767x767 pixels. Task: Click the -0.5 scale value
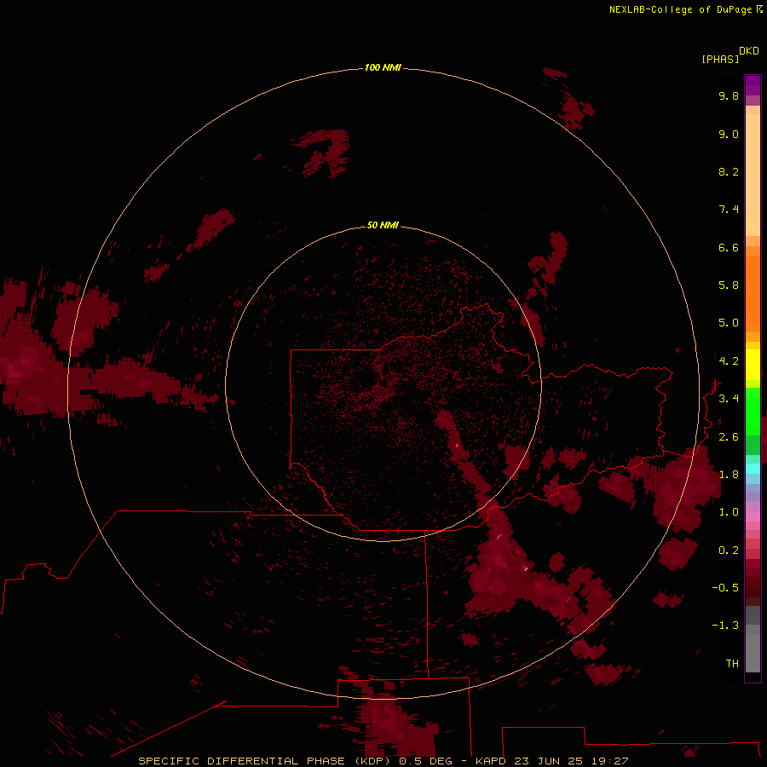coord(725,588)
